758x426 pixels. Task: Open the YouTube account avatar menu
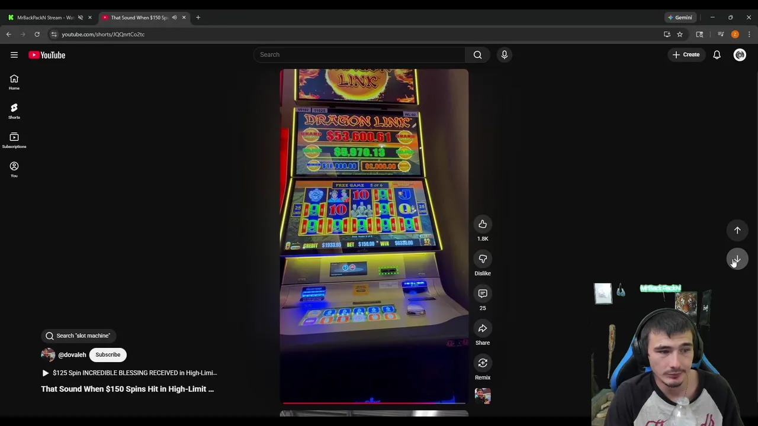740,55
